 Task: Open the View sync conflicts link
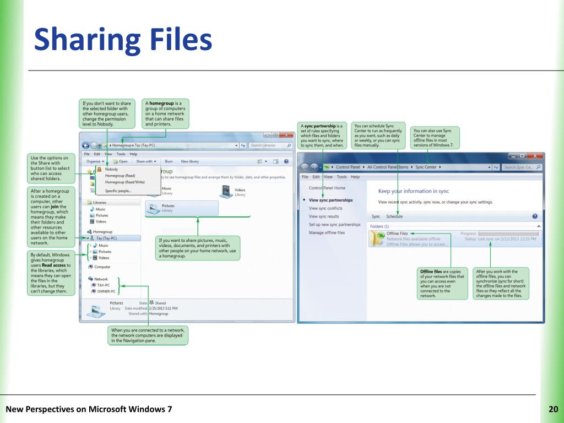pos(326,208)
